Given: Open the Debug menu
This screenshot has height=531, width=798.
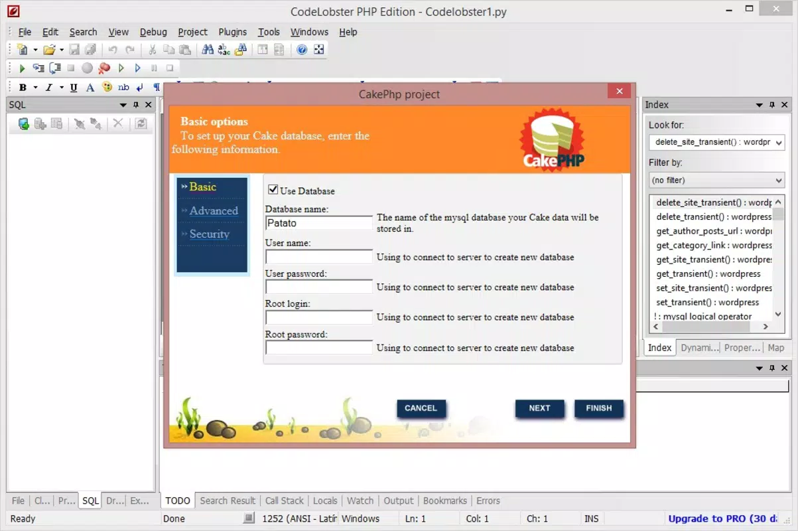Looking at the screenshot, I should pyautogui.click(x=153, y=32).
